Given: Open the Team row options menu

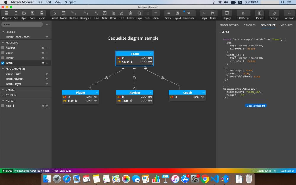Looking at the screenshot, I should (x=47, y=63).
